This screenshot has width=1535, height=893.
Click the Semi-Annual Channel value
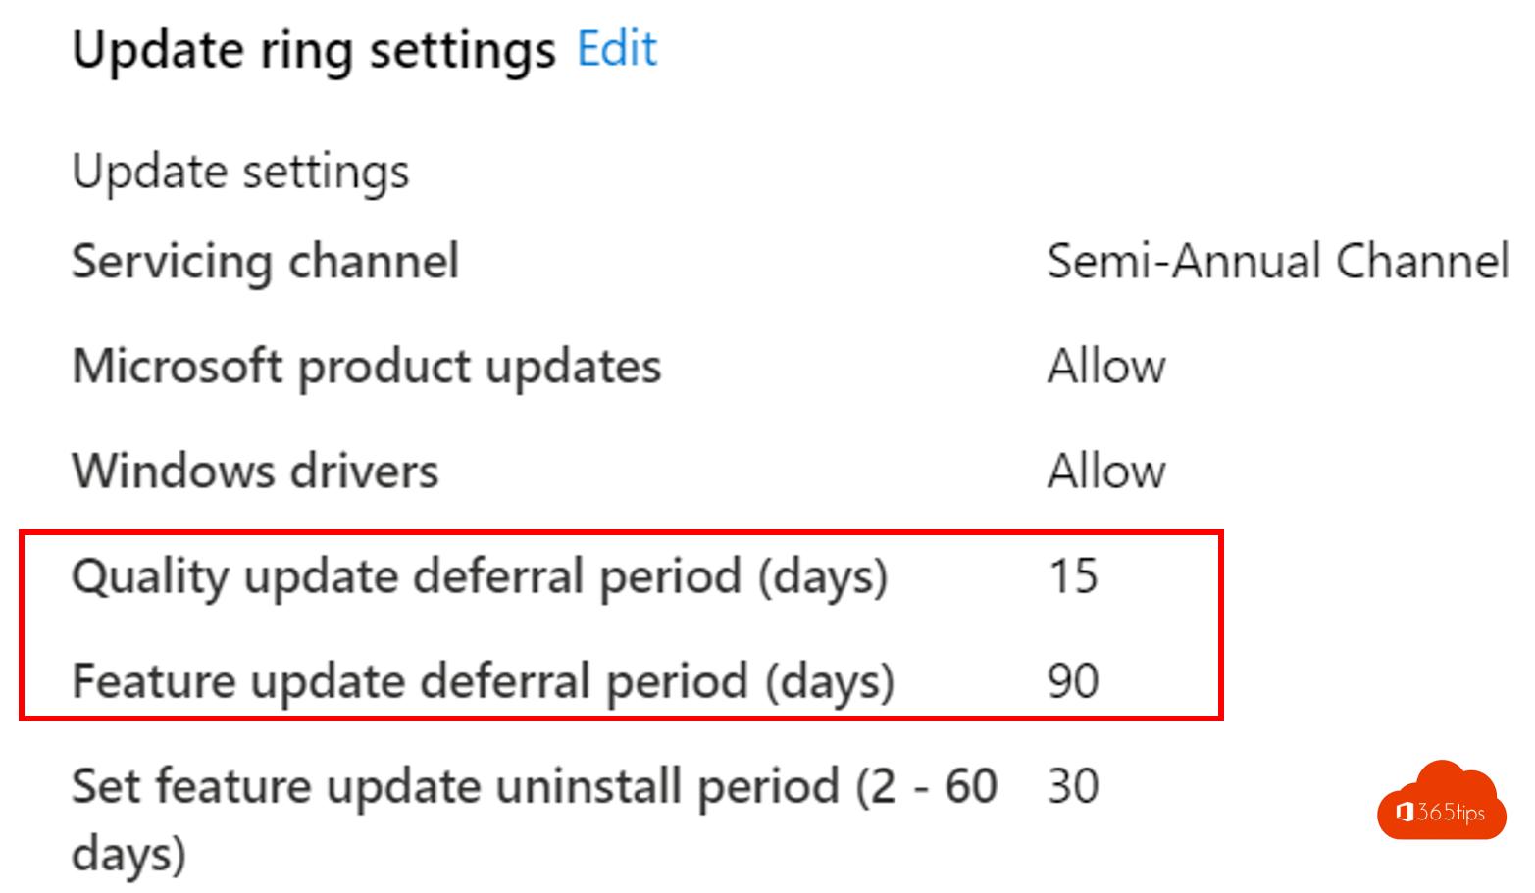click(1277, 262)
